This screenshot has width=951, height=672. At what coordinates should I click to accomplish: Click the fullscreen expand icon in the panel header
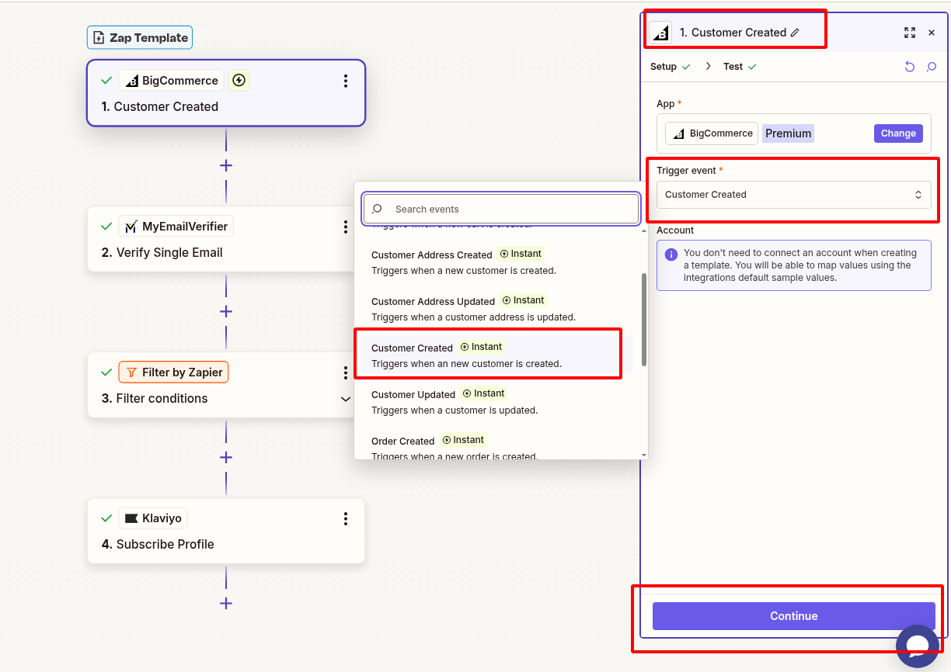tap(910, 33)
